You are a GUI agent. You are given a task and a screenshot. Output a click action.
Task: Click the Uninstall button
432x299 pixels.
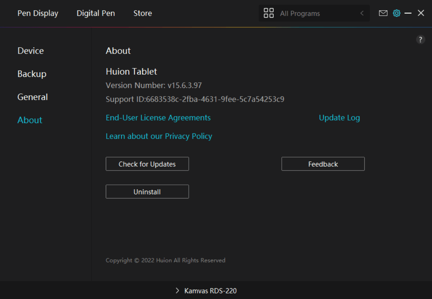tap(148, 191)
